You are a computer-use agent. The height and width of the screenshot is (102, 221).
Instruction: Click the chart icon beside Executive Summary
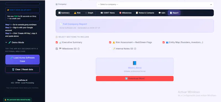pos(60,42)
